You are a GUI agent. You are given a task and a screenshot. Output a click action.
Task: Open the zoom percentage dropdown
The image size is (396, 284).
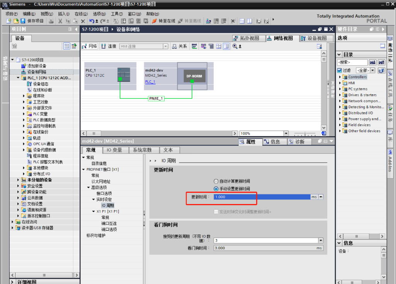pyautogui.click(x=286, y=133)
